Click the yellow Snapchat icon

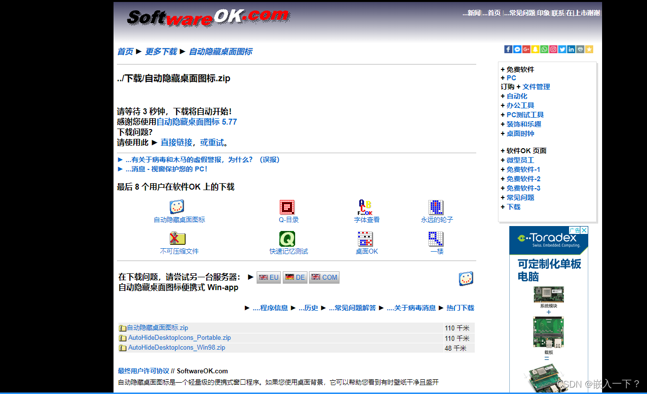pos(535,49)
